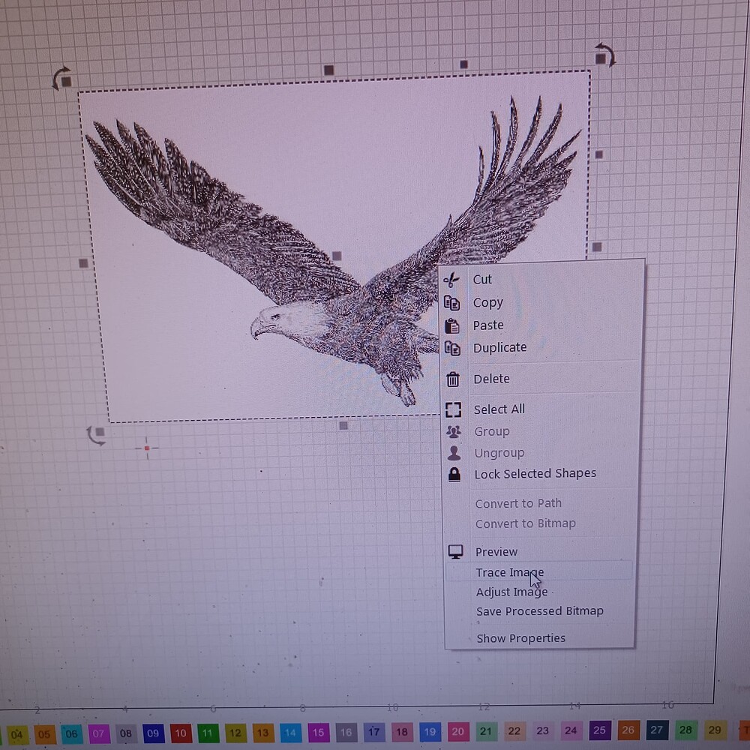The width and height of the screenshot is (750, 750).
Task: Click the Ungroup icon
Action: [453, 452]
